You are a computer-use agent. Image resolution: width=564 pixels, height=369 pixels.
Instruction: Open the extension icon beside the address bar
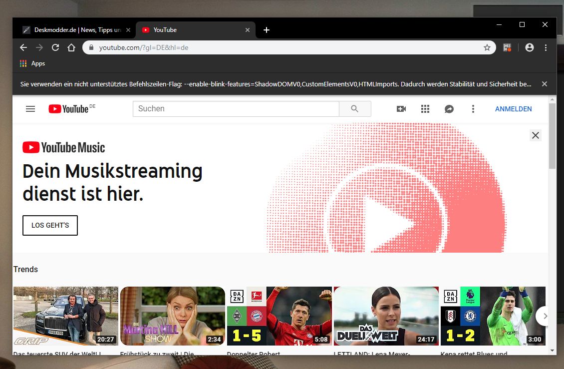(507, 47)
